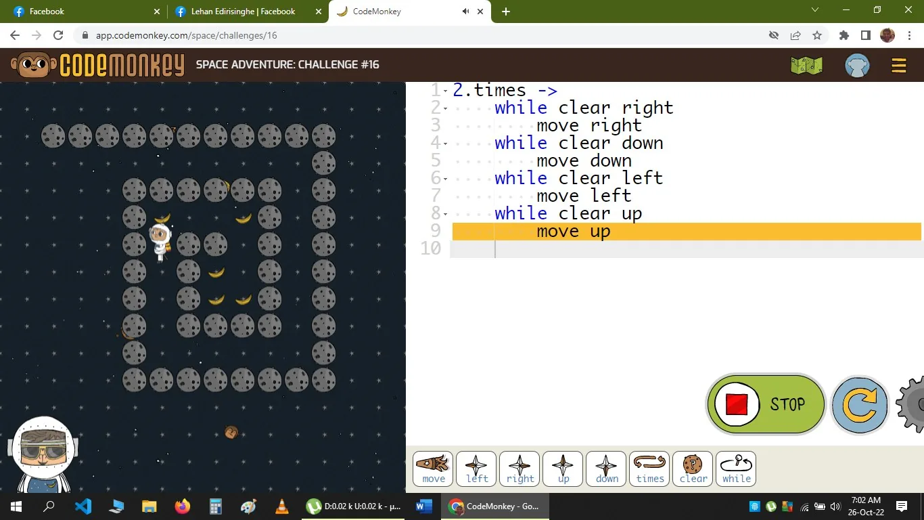
Task: Pick the clear condition block
Action: (692, 469)
